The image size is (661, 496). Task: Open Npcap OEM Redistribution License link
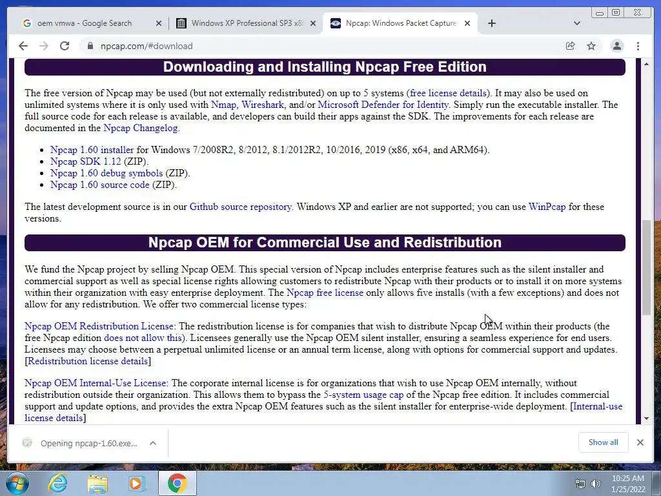tap(99, 326)
